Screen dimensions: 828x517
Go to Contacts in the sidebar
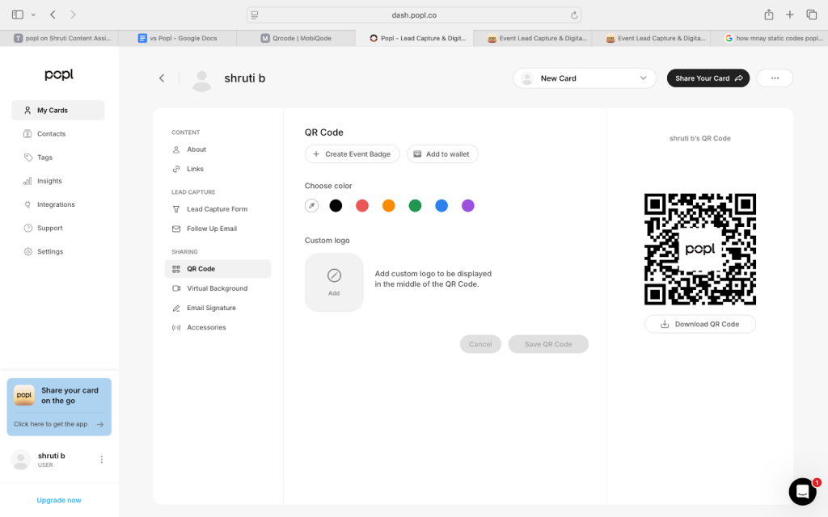tap(51, 134)
